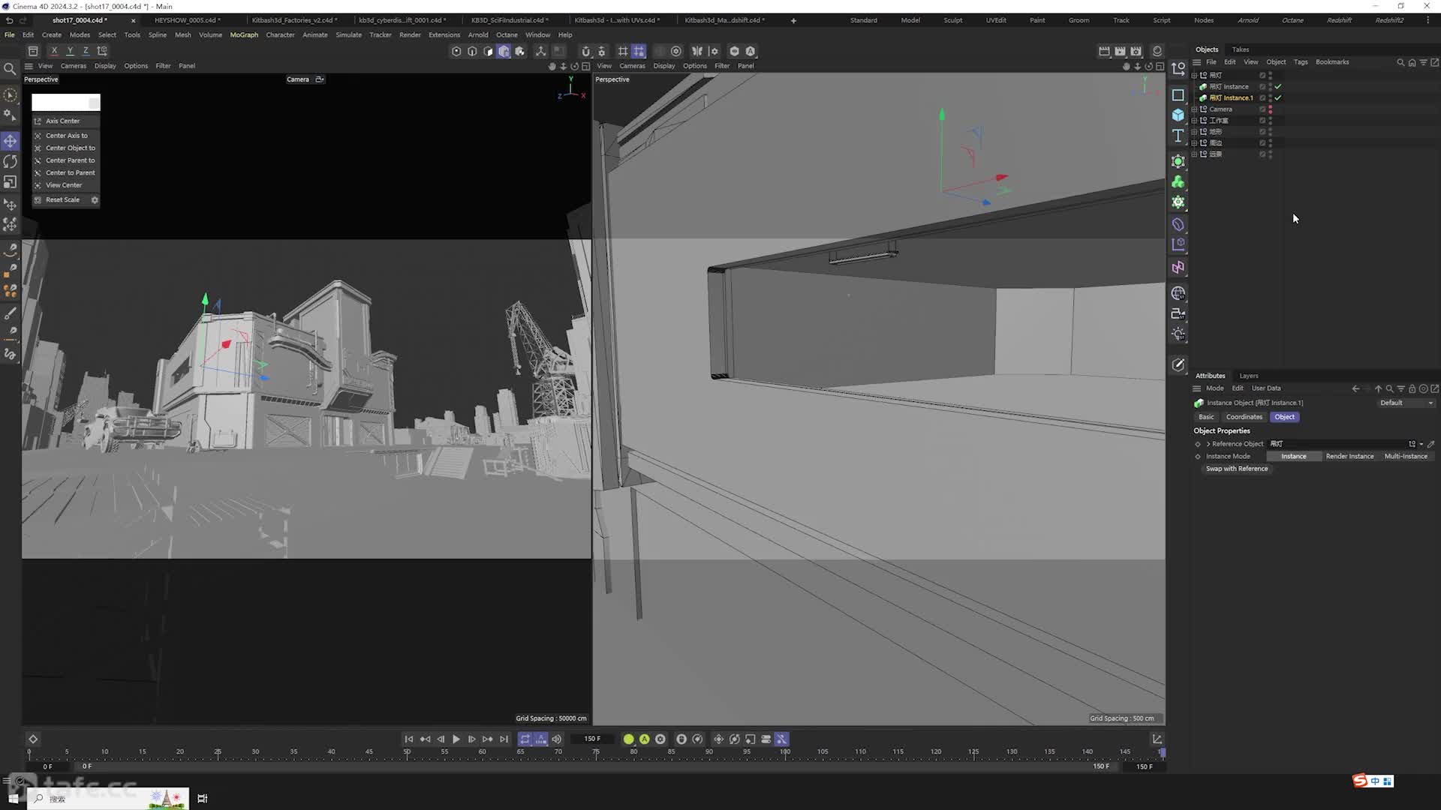Screen dimensions: 1441x810
Task: Select the Rotate tool in left toolbar
Action: pyautogui.click(x=11, y=161)
